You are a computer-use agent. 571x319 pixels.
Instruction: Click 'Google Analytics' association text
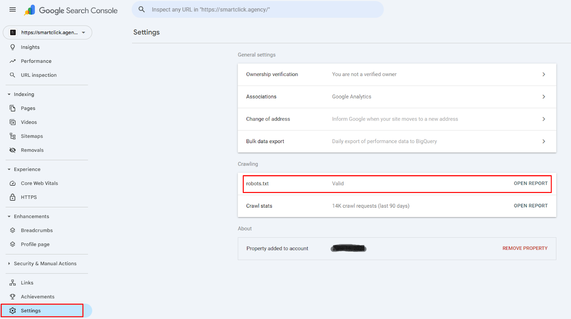(x=352, y=97)
